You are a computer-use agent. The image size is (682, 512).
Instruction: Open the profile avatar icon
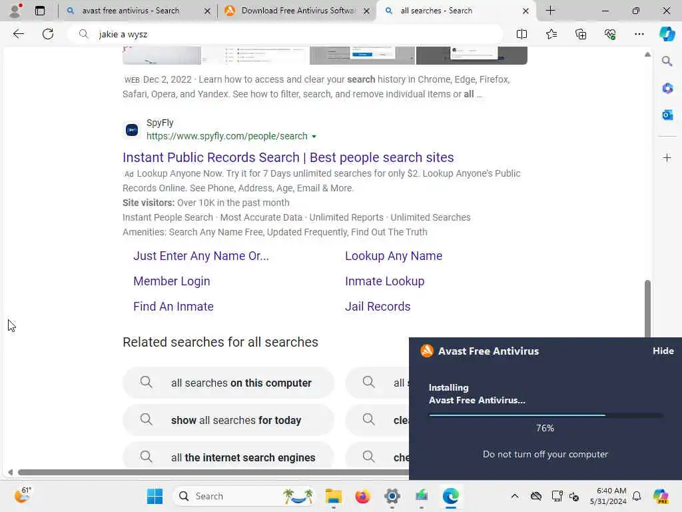(15, 11)
